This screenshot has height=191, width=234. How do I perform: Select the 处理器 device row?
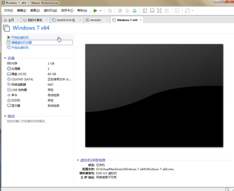tap(39, 69)
